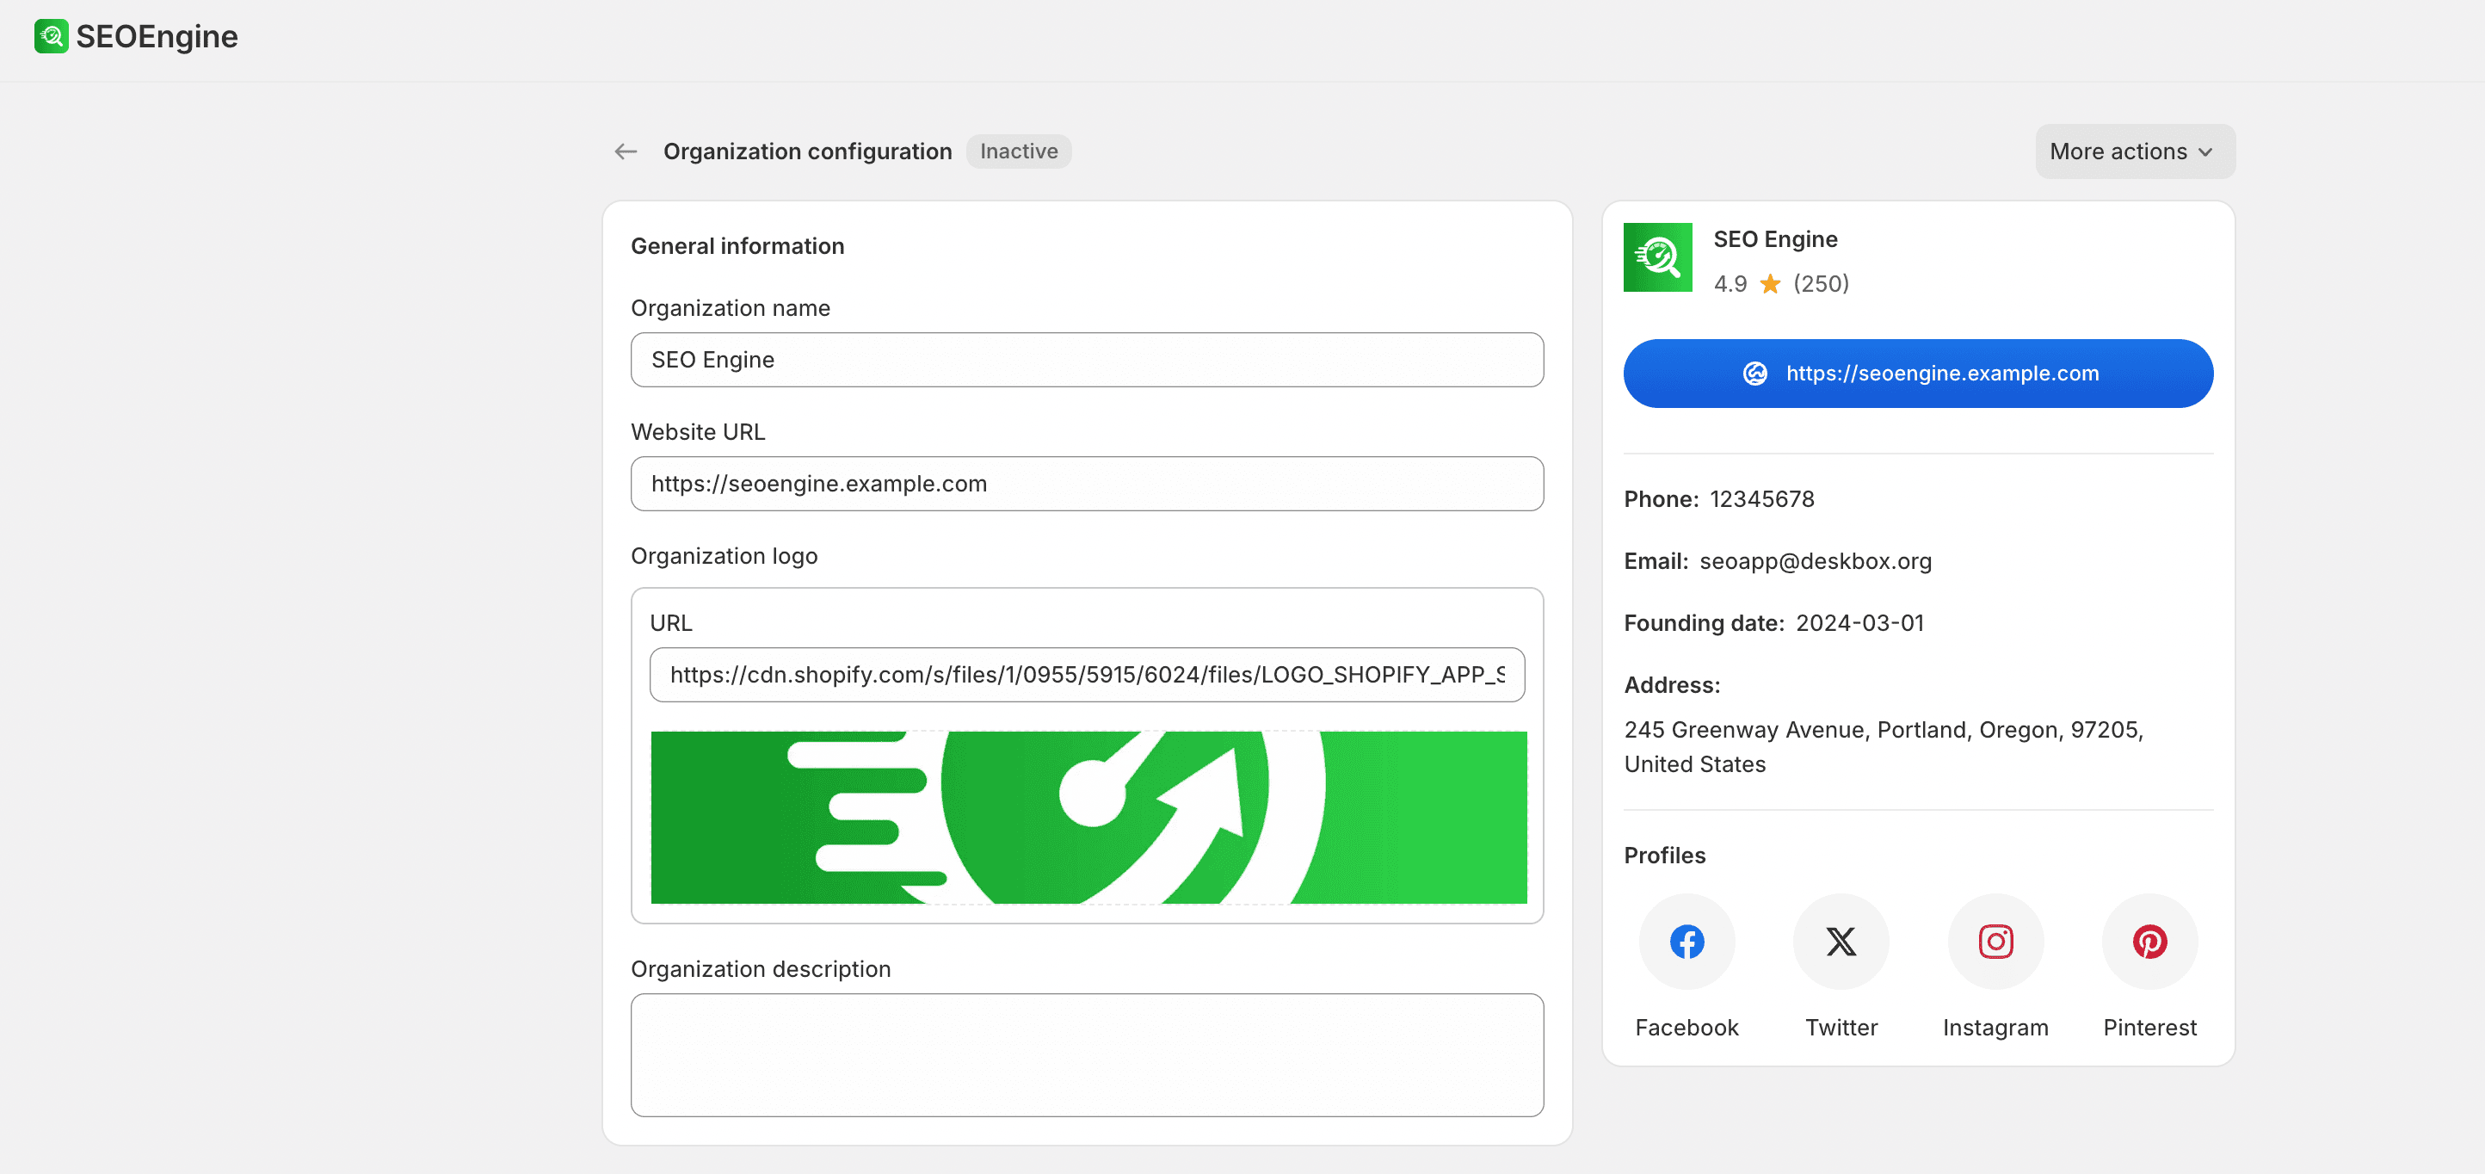
Task: Click the SEOEngine header brand text
Action: coord(157,37)
